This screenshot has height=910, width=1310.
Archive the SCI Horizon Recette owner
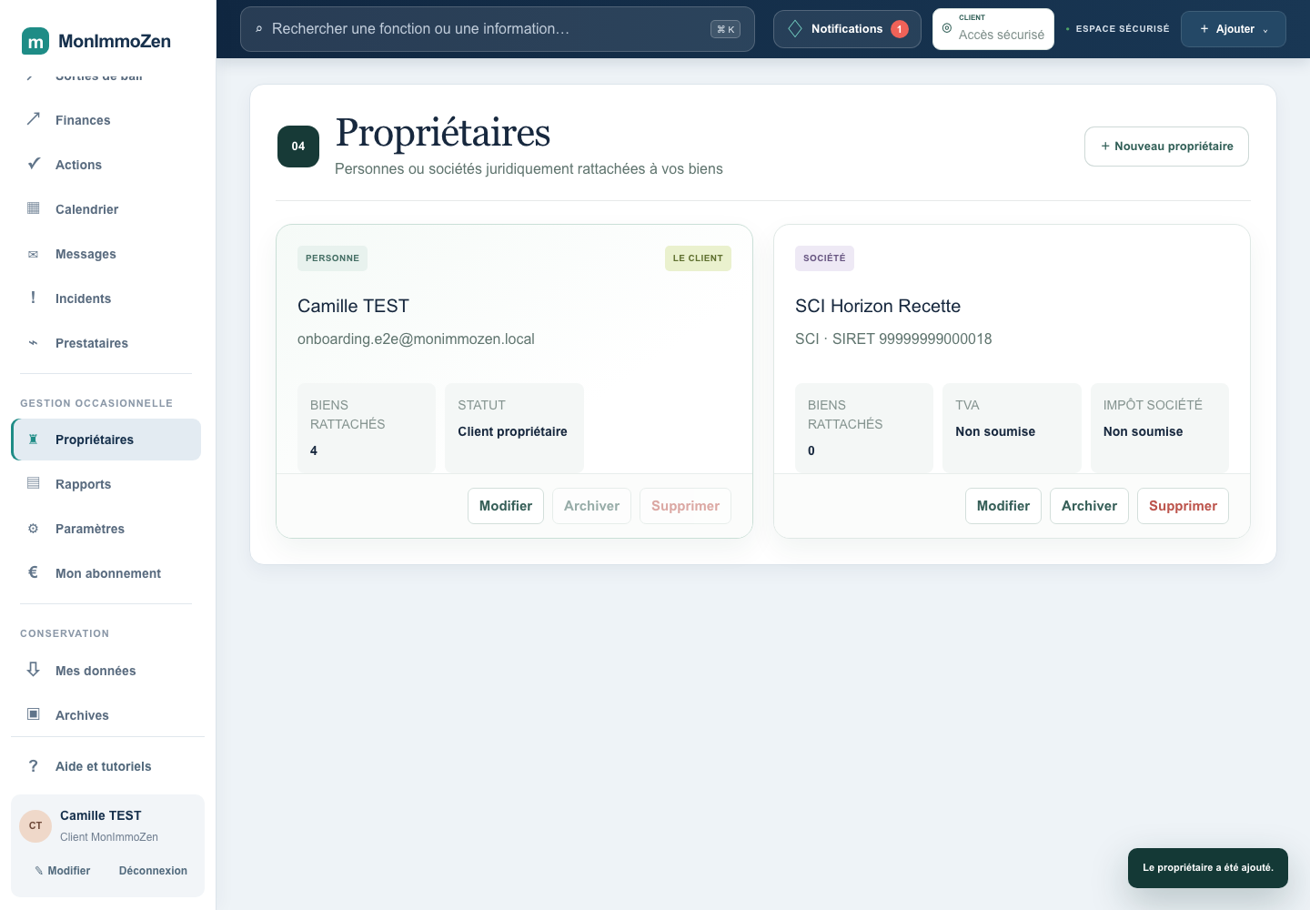(1089, 506)
